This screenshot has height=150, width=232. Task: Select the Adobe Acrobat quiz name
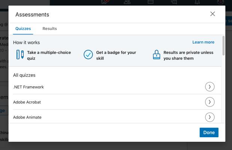[x=27, y=102]
